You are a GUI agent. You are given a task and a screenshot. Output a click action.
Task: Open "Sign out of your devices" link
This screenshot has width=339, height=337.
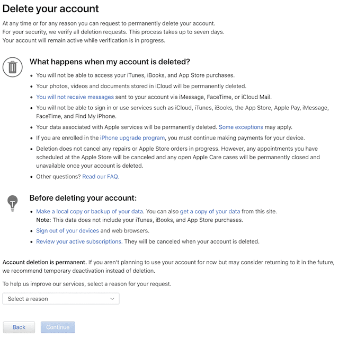[67, 231]
